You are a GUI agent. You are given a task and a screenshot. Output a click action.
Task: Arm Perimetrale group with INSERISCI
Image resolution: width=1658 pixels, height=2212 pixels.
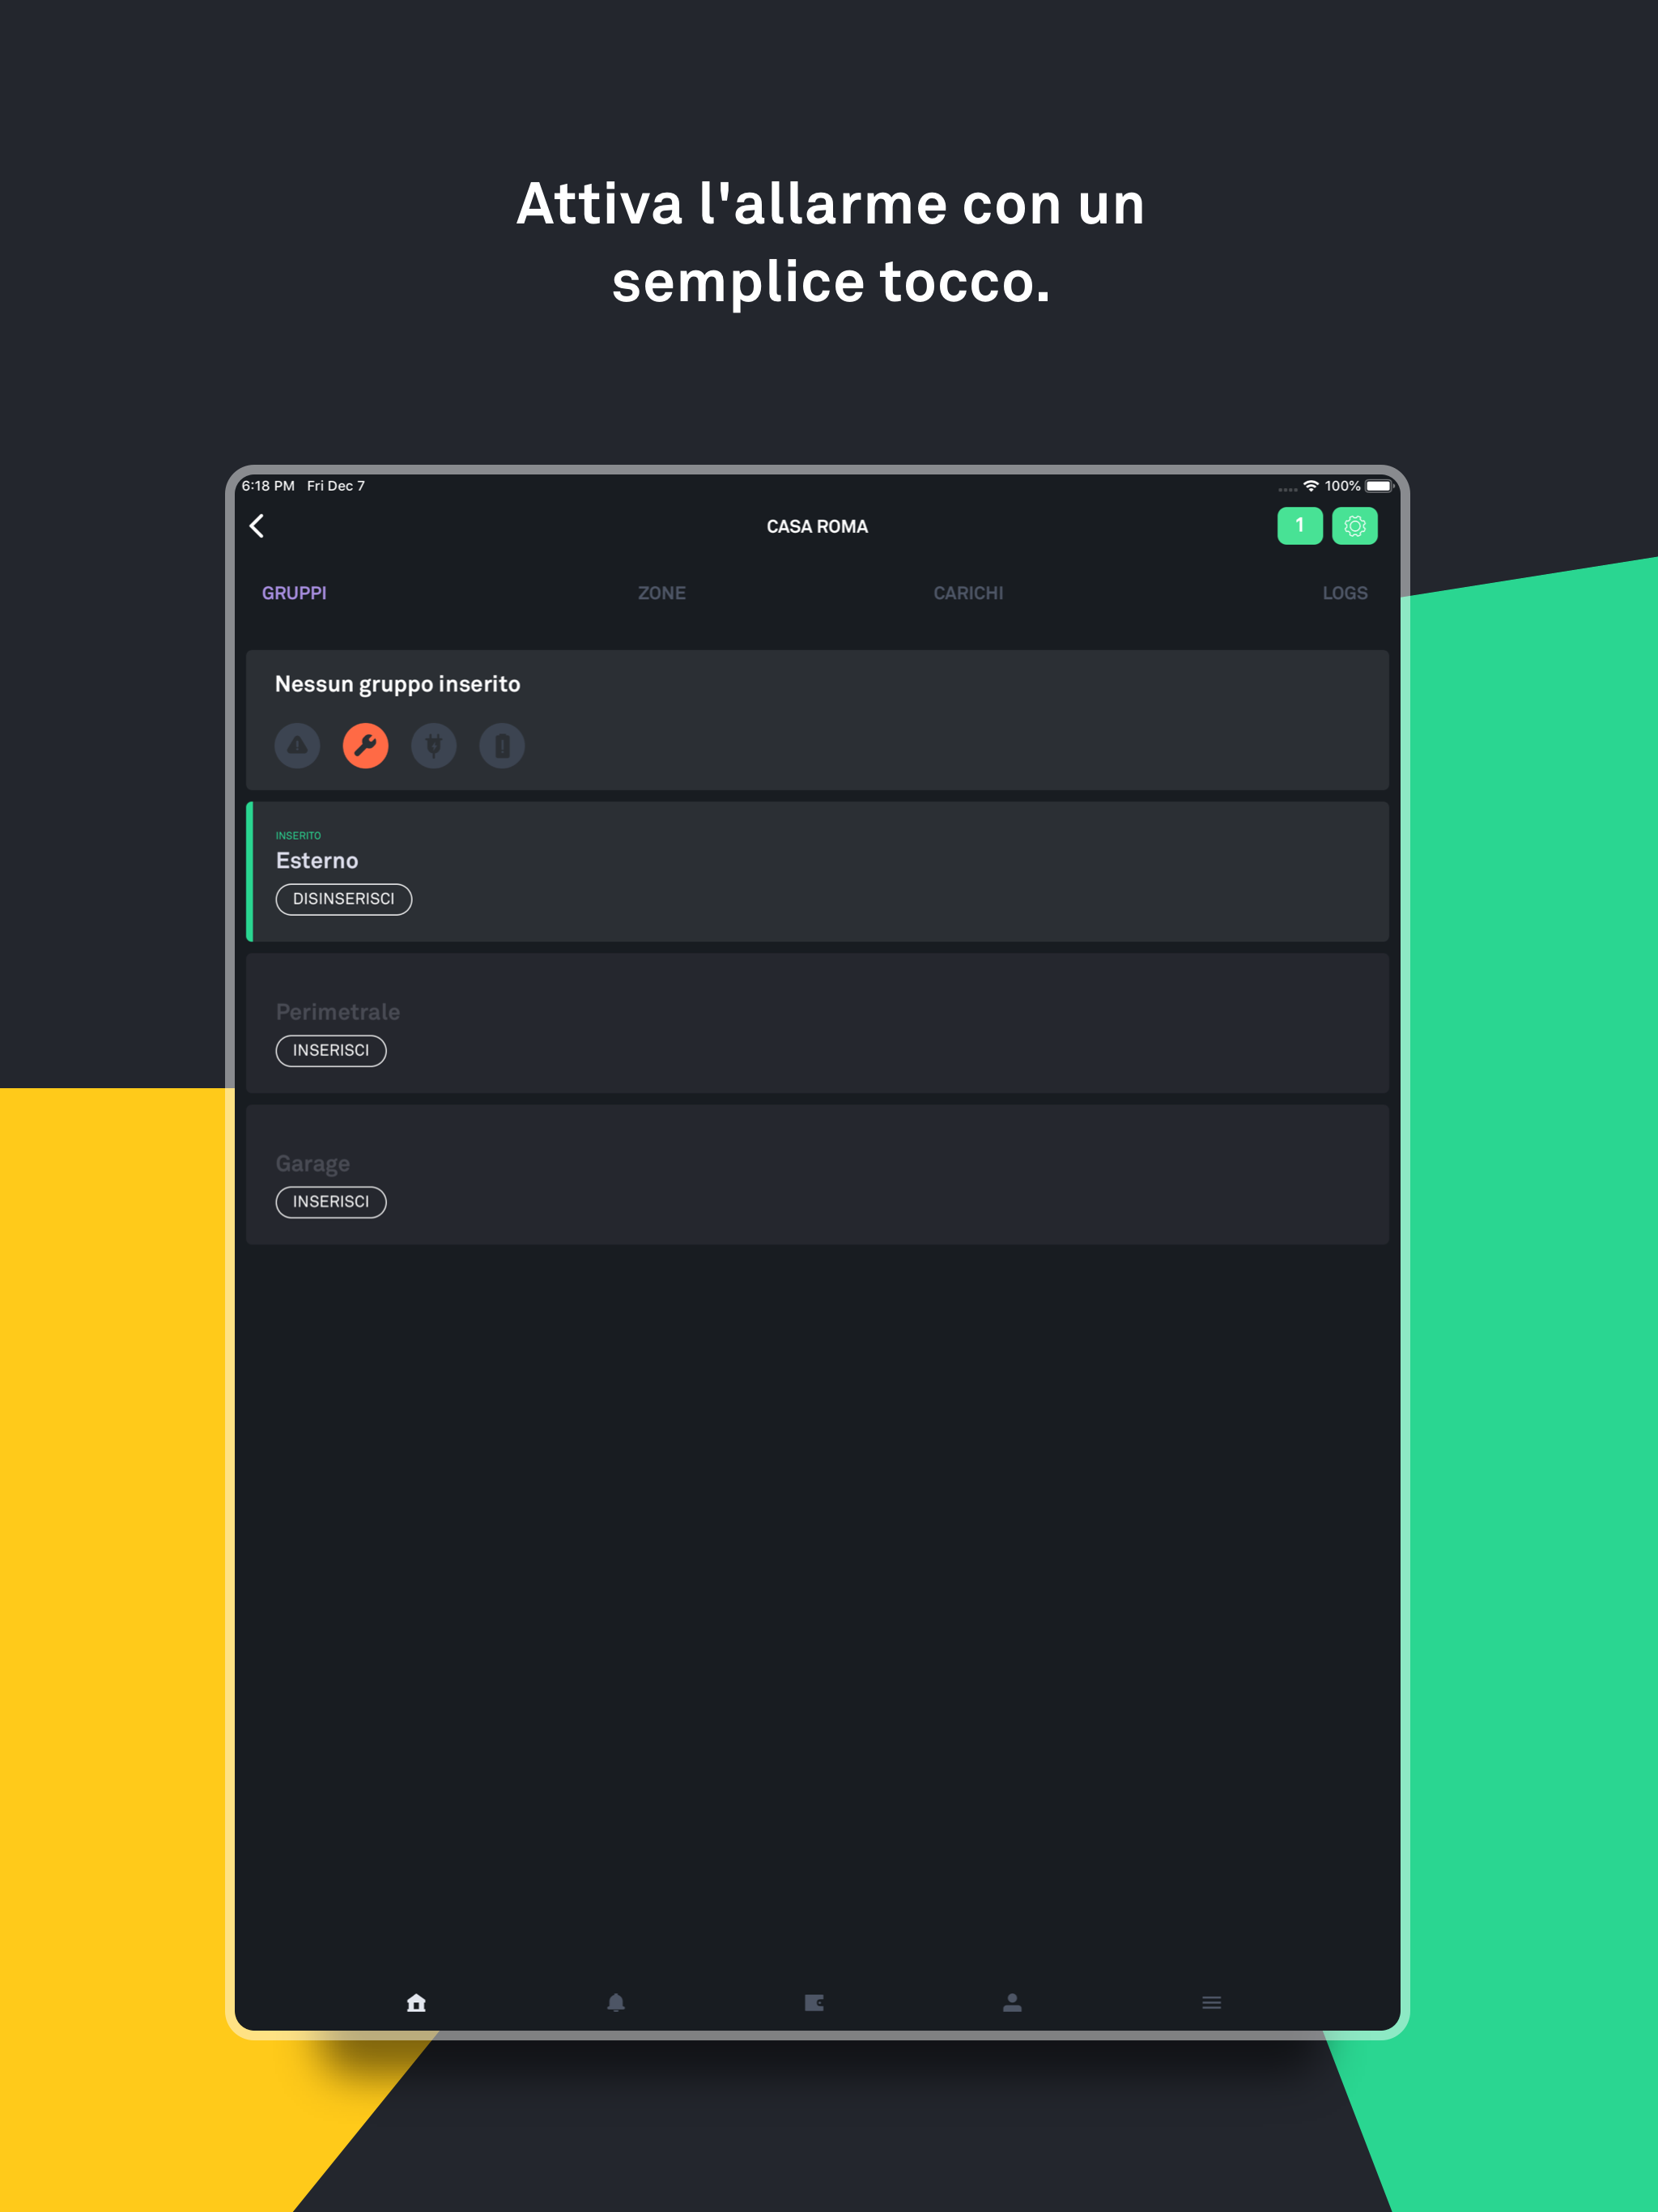(x=330, y=1050)
